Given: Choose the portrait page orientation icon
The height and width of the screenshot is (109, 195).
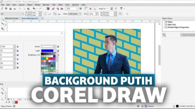Looking at the screenshot, I should pos(45,14).
